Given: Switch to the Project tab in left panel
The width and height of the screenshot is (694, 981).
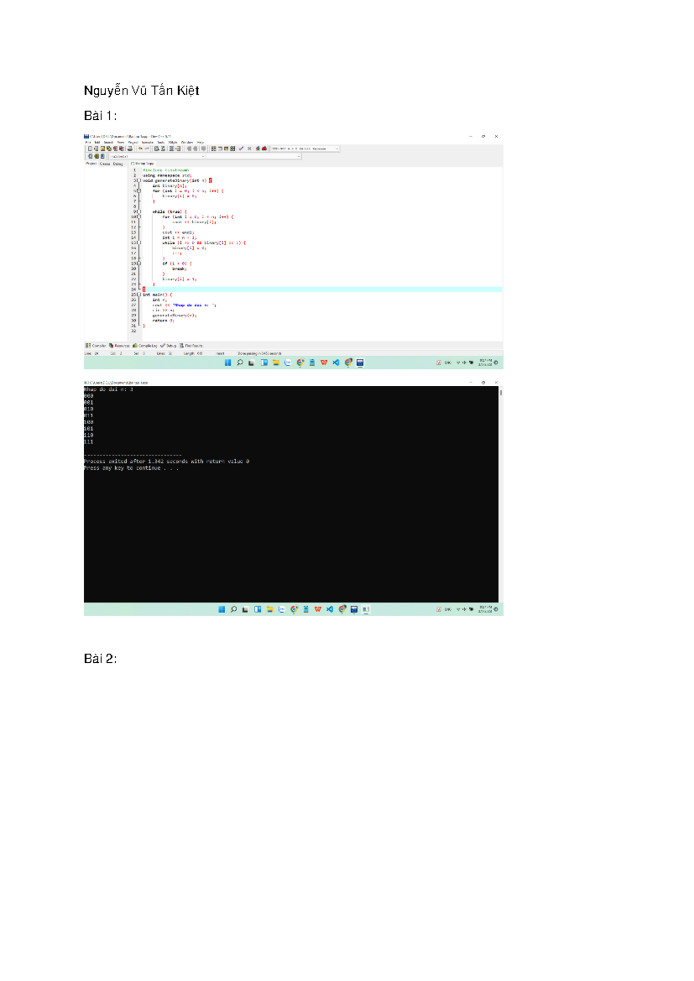Looking at the screenshot, I should point(91,164).
